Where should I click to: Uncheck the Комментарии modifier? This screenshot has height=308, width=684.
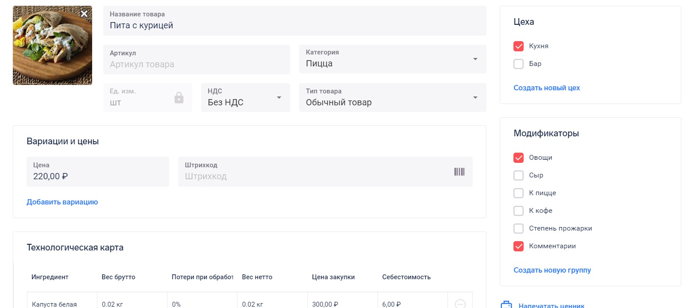(x=518, y=246)
